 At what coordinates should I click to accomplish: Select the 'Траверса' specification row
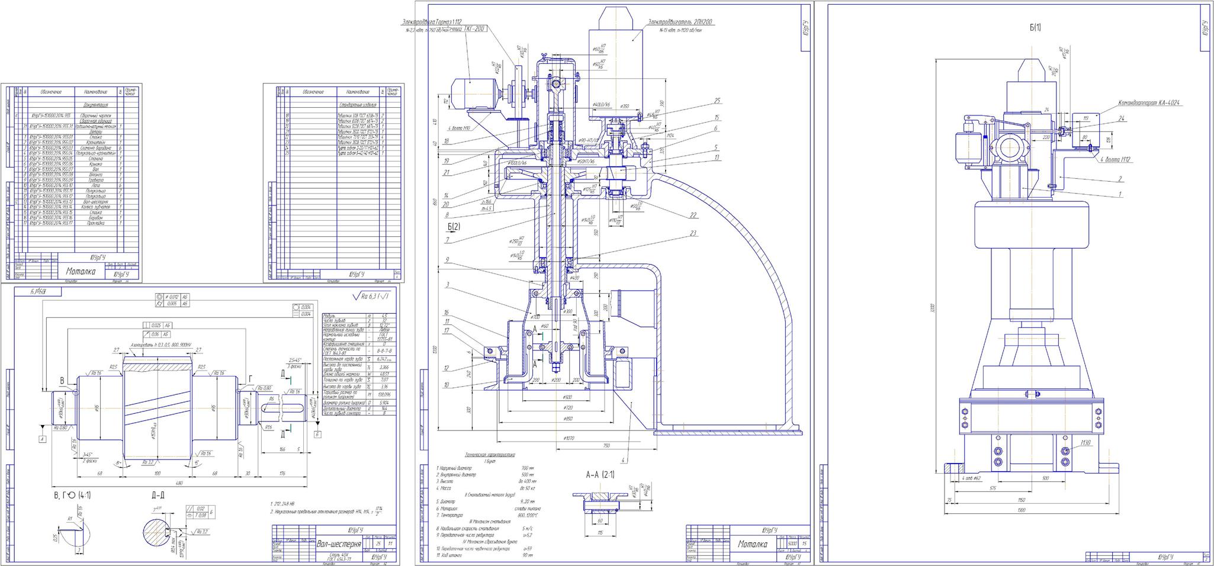tap(77, 180)
